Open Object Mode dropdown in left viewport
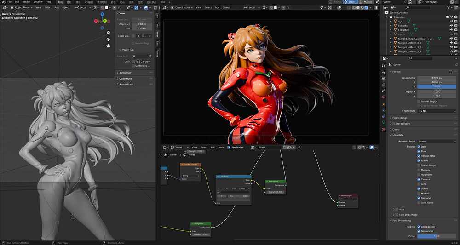Viewport: 460px width, 245px height. pos(22,7)
